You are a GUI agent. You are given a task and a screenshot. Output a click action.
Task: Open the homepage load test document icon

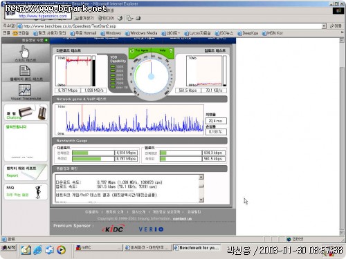click(x=25, y=70)
